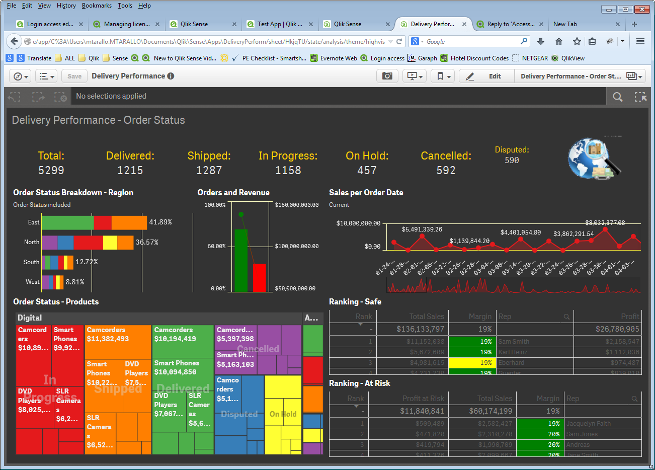Viewport: 655px width, 470px height.
Task: Open the Evernote Web bookmark
Action: click(x=334, y=58)
